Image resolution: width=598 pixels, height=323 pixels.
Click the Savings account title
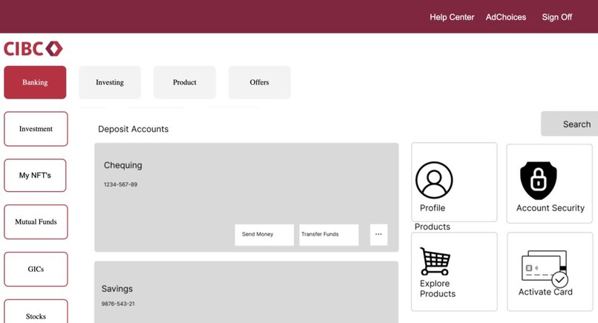coord(117,289)
